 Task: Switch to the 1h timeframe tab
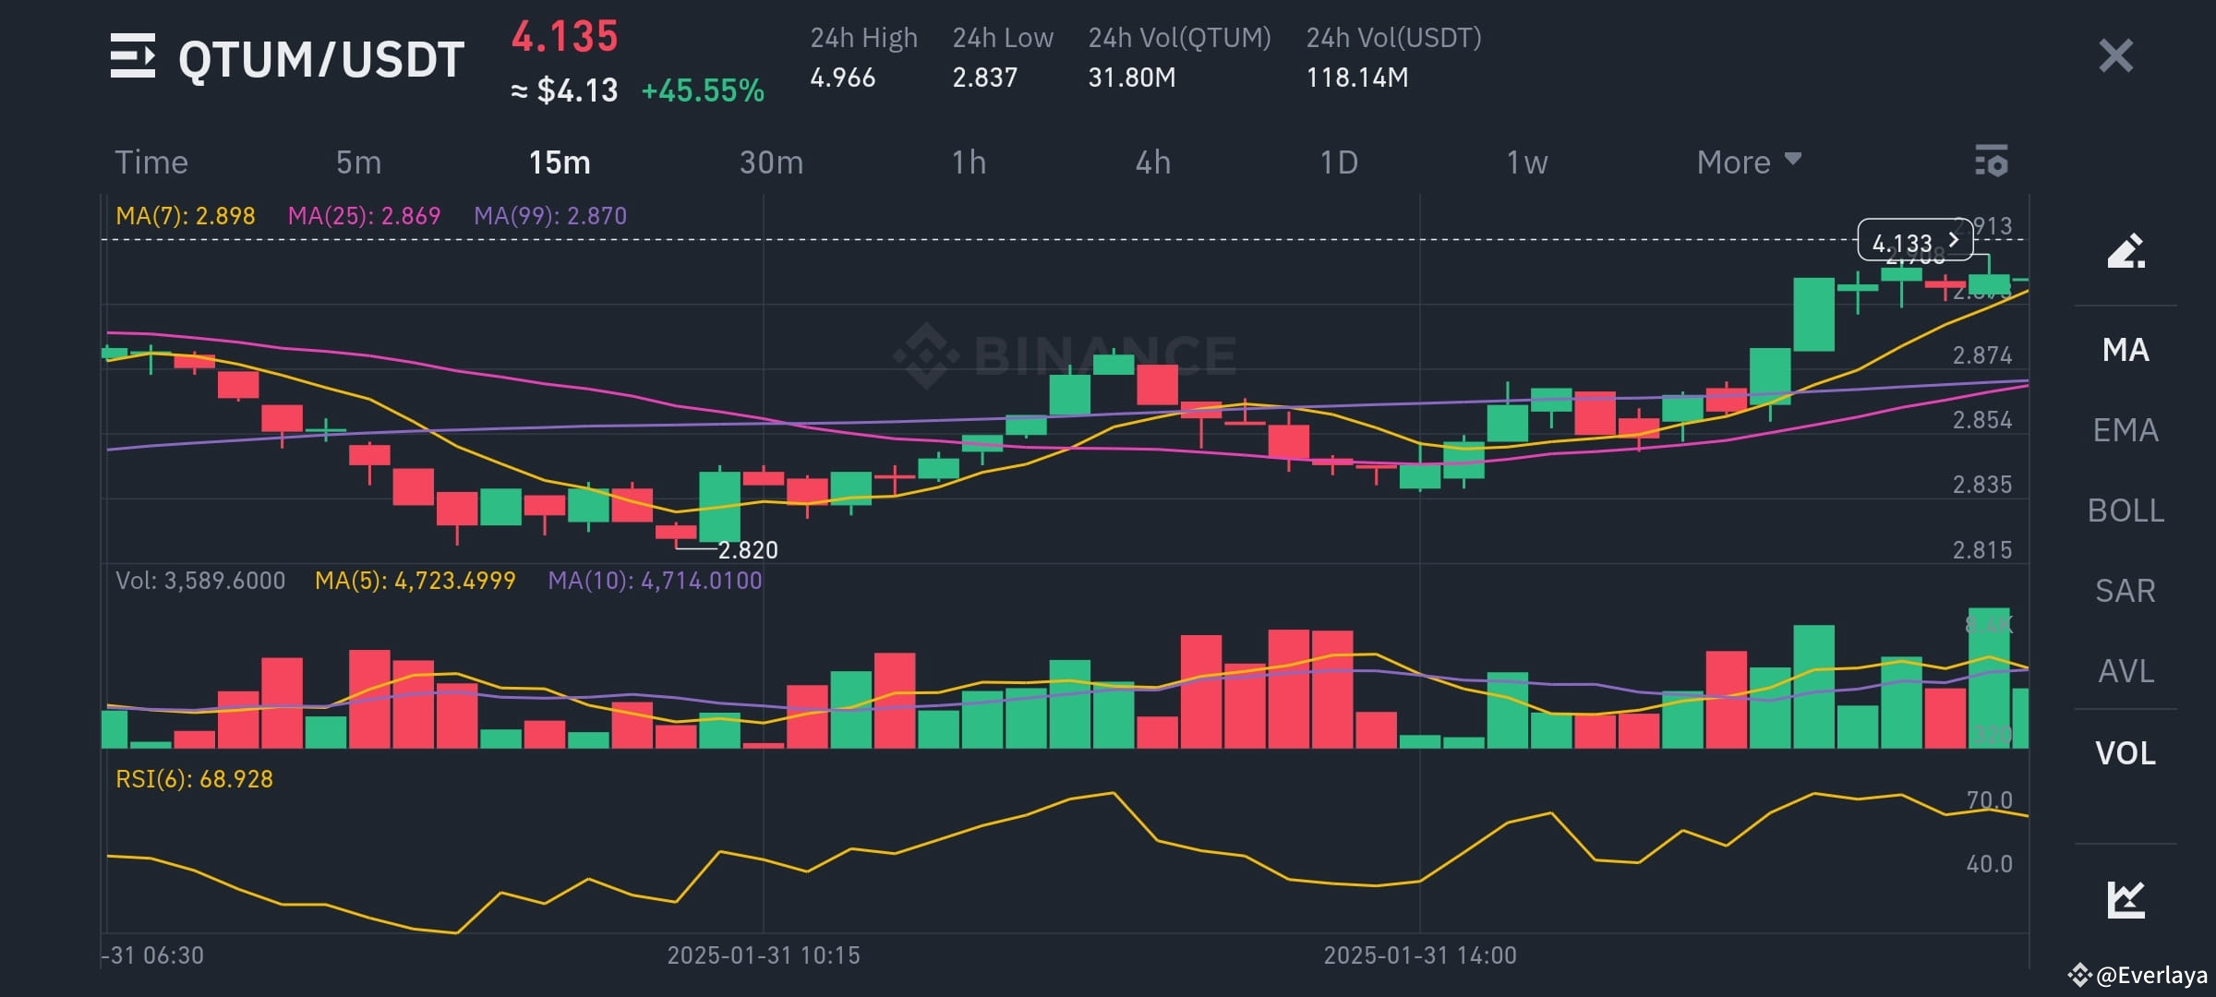pos(969,162)
